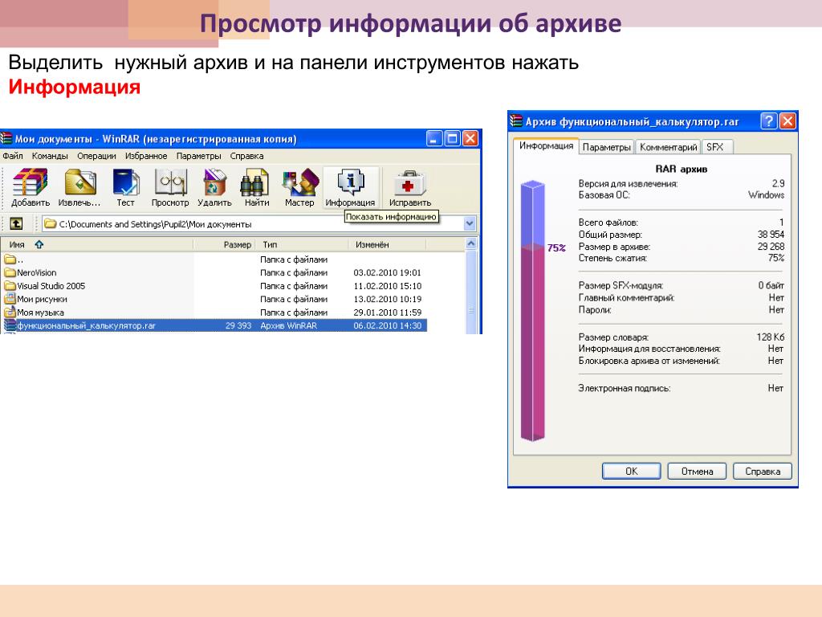Open the Справка menu
The image size is (822, 617).
(246, 156)
